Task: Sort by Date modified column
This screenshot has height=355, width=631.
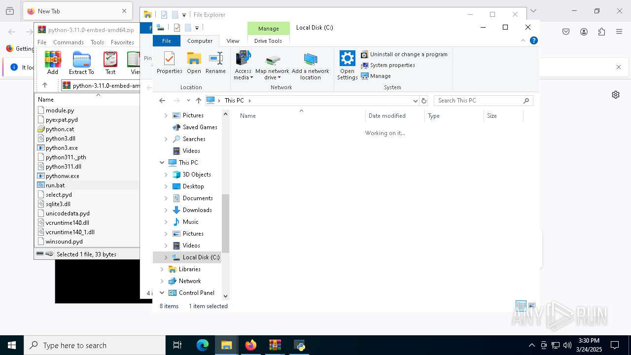Action: coord(395,116)
